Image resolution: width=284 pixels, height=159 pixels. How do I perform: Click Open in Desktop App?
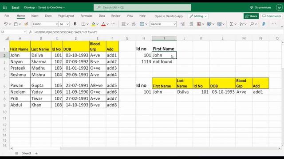click(169, 16)
